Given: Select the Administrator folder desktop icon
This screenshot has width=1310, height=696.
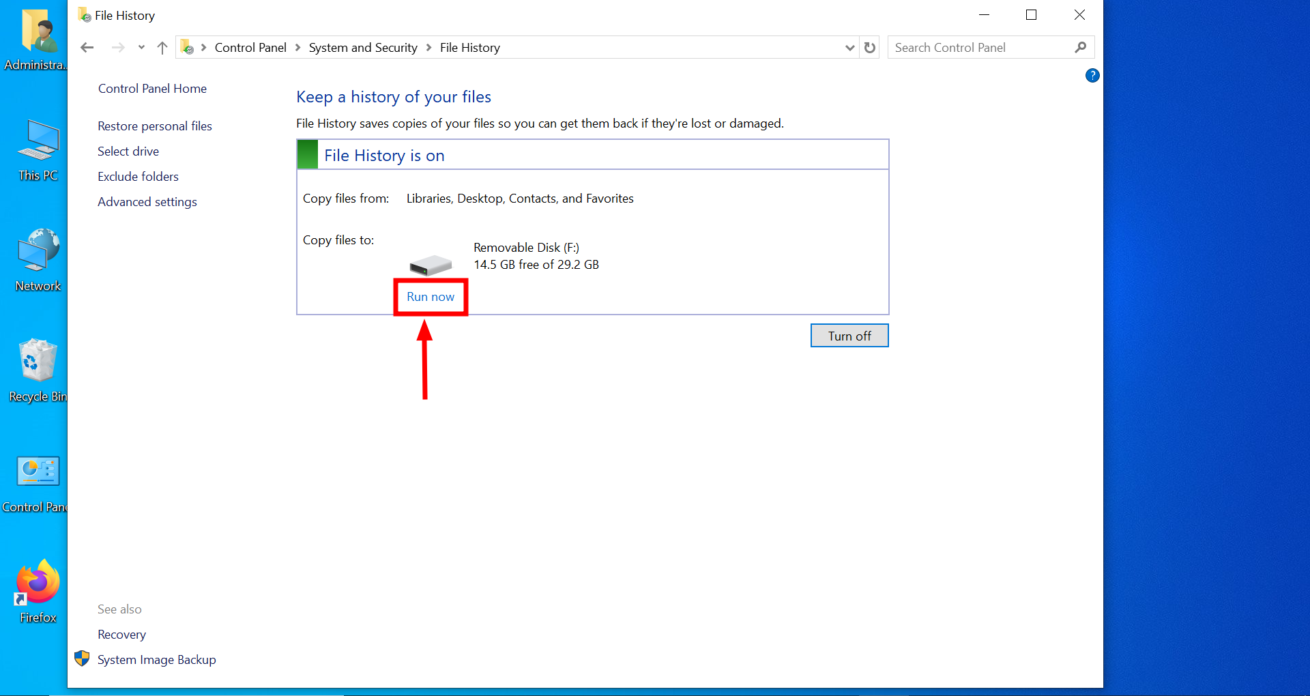Looking at the screenshot, I should point(38,40).
